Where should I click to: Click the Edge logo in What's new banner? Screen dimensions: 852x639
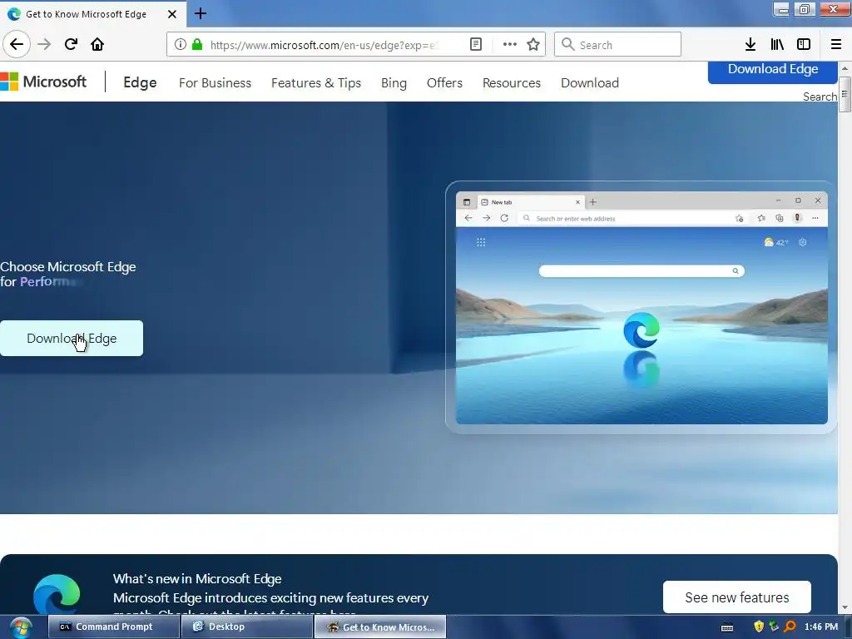pyautogui.click(x=57, y=594)
